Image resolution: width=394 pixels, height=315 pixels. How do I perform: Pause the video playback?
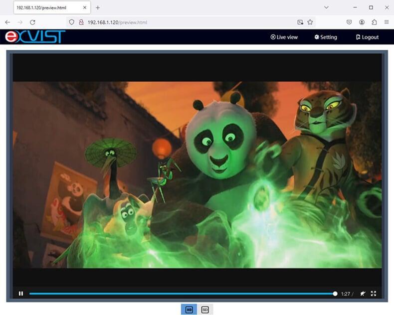pyautogui.click(x=21, y=294)
